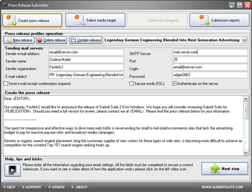
Task: Visit the WWW.SUBMITSUITE.COM link
Action: coord(222,187)
